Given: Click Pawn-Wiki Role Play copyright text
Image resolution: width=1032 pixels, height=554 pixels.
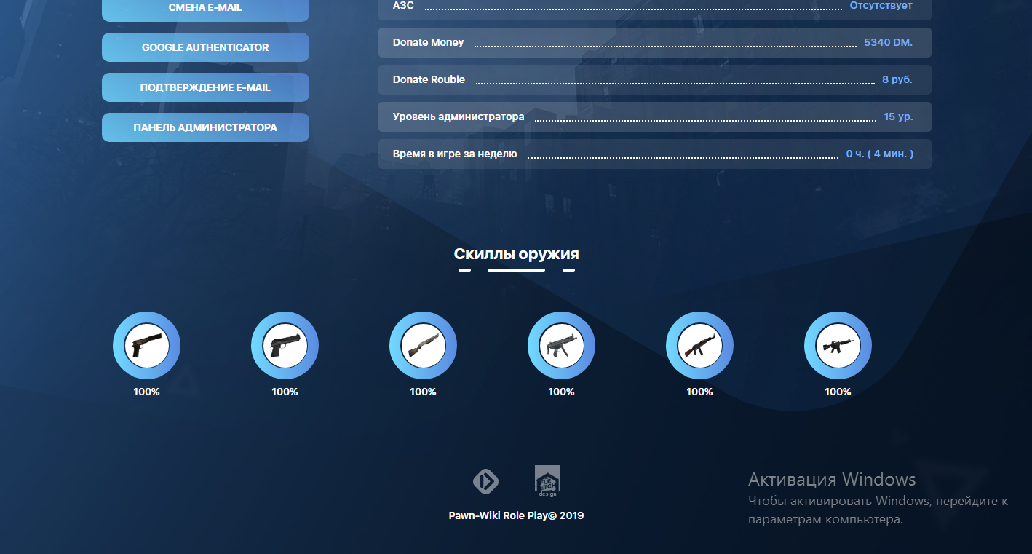Looking at the screenshot, I should tap(516, 515).
